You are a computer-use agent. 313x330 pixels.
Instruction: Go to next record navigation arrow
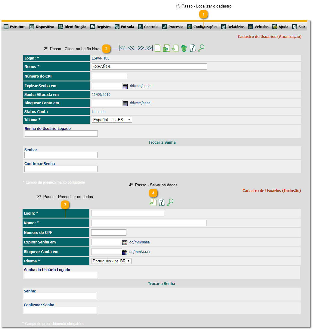(x=140, y=48)
